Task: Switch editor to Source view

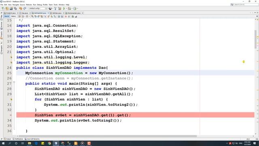Action: [6, 16]
